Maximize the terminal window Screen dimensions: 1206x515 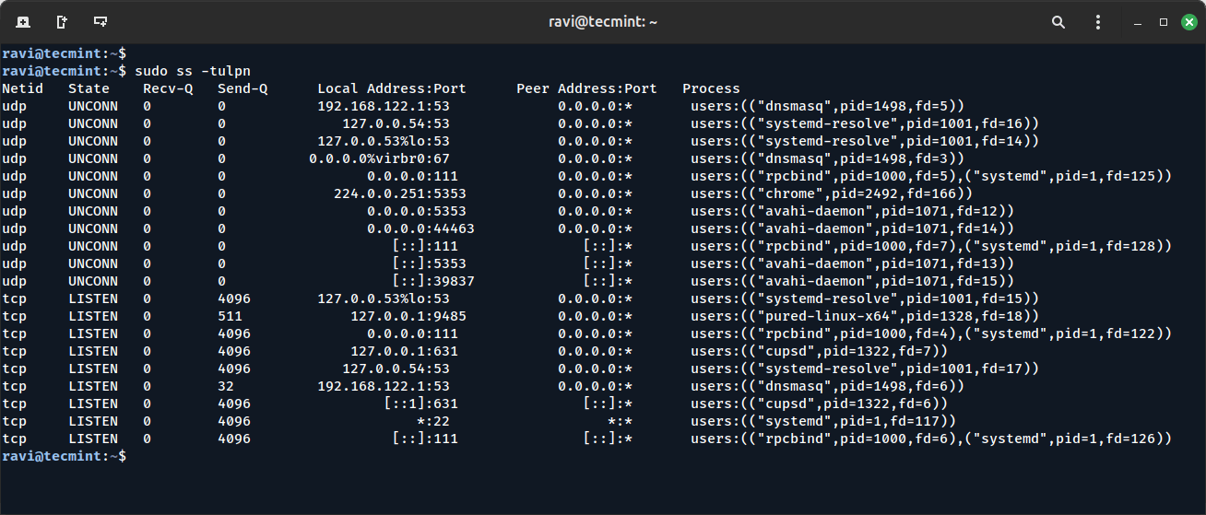tap(1164, 21)
